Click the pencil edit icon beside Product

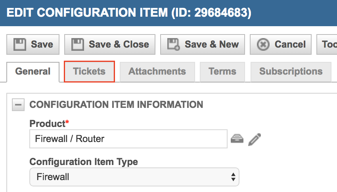[255, 140]
